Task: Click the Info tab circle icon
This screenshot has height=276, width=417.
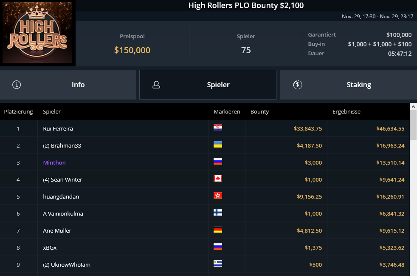Action: (x=17, y=85)
